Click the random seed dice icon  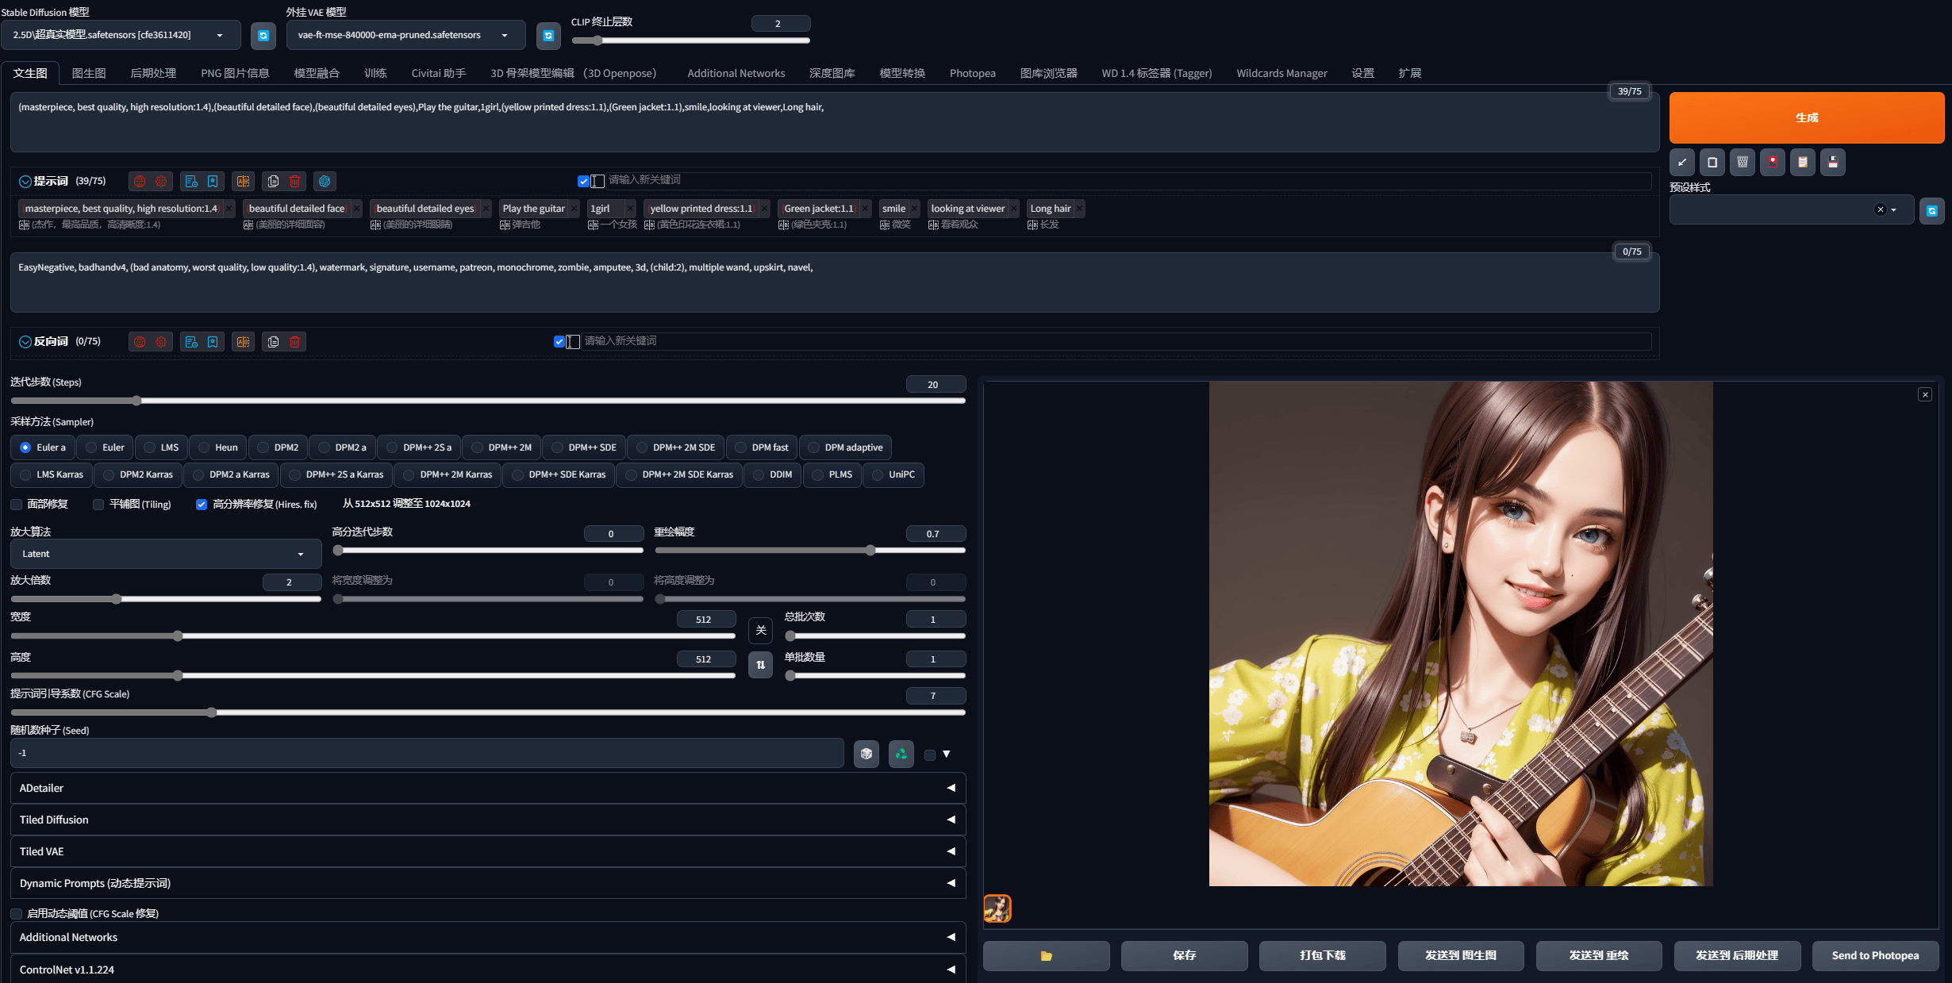click(x=866, y=754)
